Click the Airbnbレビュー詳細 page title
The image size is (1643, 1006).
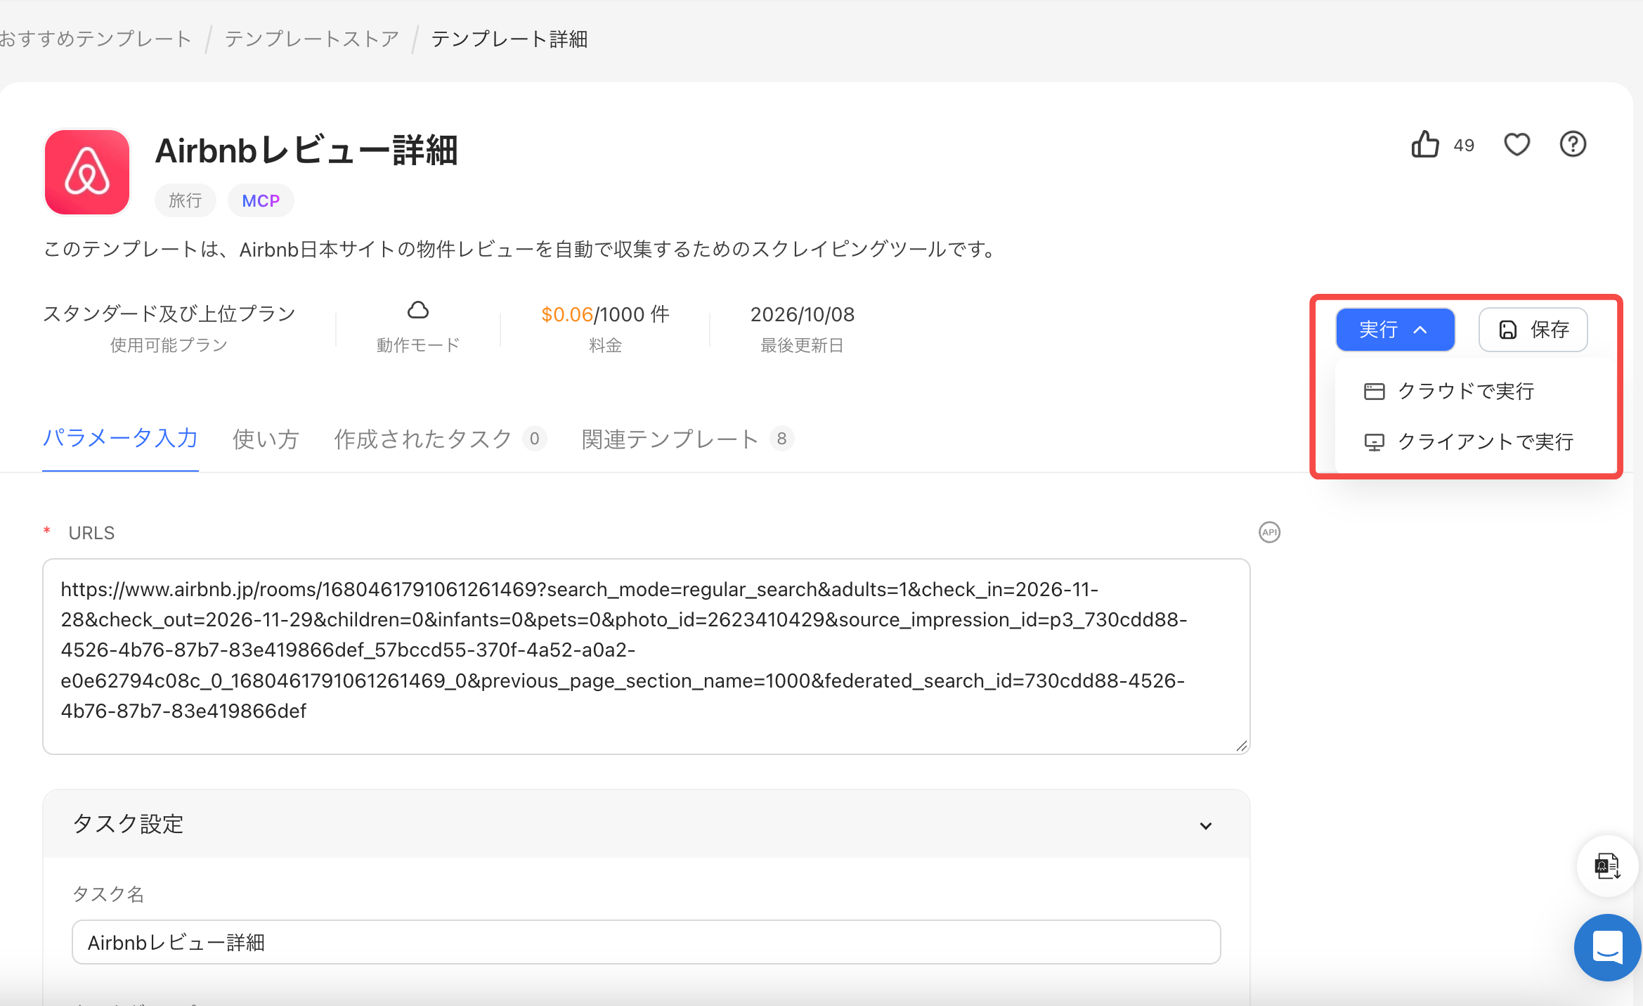click(x=306, y=150)
